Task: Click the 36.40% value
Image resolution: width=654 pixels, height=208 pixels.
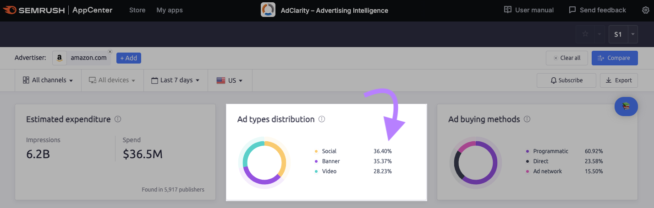Action: [383, 151]
